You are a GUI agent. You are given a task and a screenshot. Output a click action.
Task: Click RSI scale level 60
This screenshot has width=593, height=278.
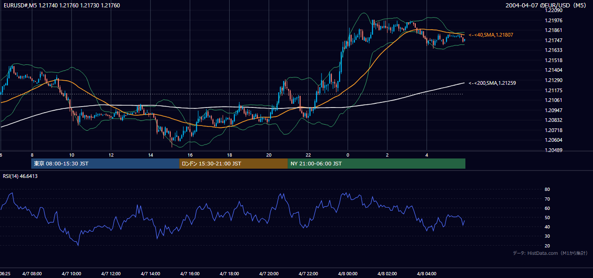tap(547, 208)
